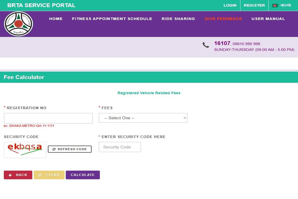Go to Fitness Appointment Schedule
298x199 pixels.
(x=112, y=19)
